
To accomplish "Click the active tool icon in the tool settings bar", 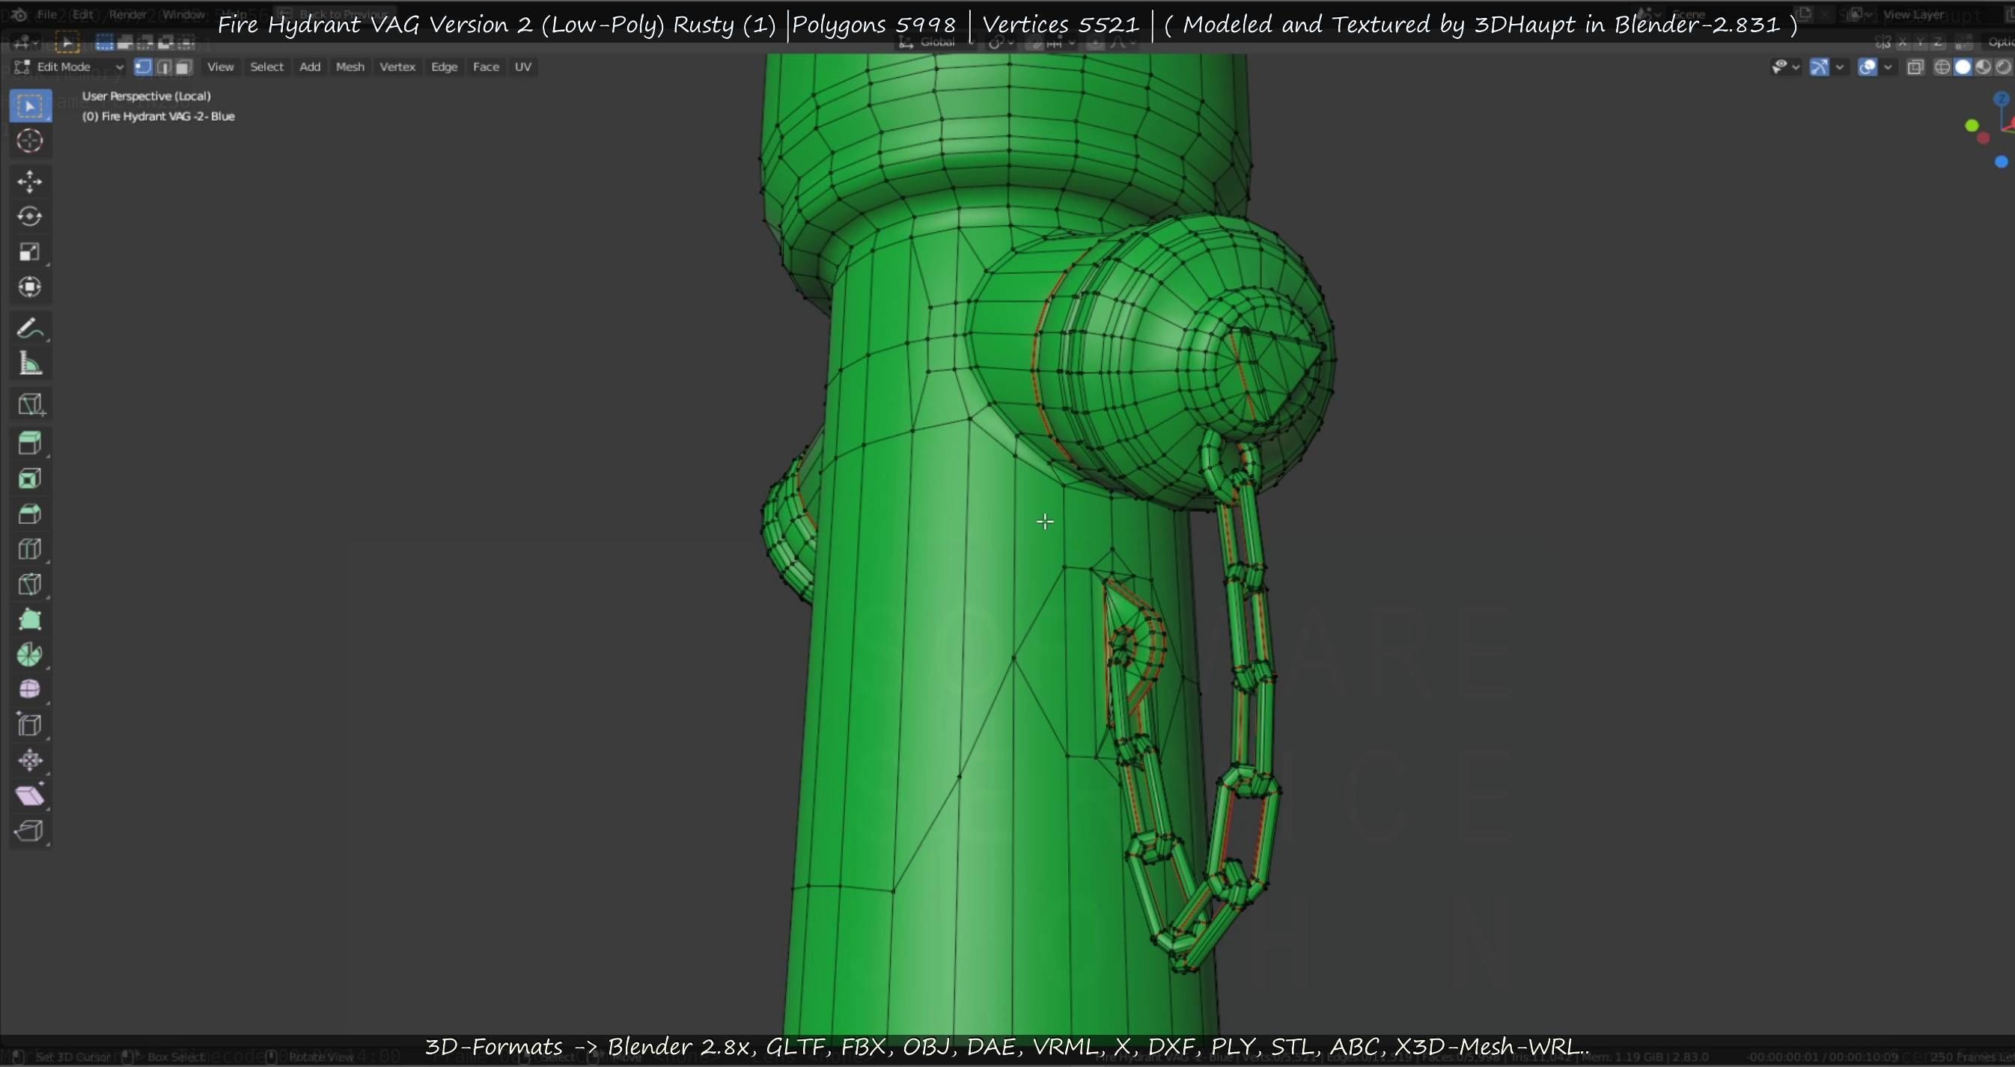I will [67, 42].
